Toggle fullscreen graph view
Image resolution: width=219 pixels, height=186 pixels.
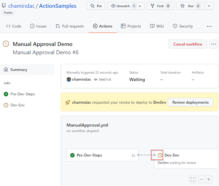coord(192,179)
